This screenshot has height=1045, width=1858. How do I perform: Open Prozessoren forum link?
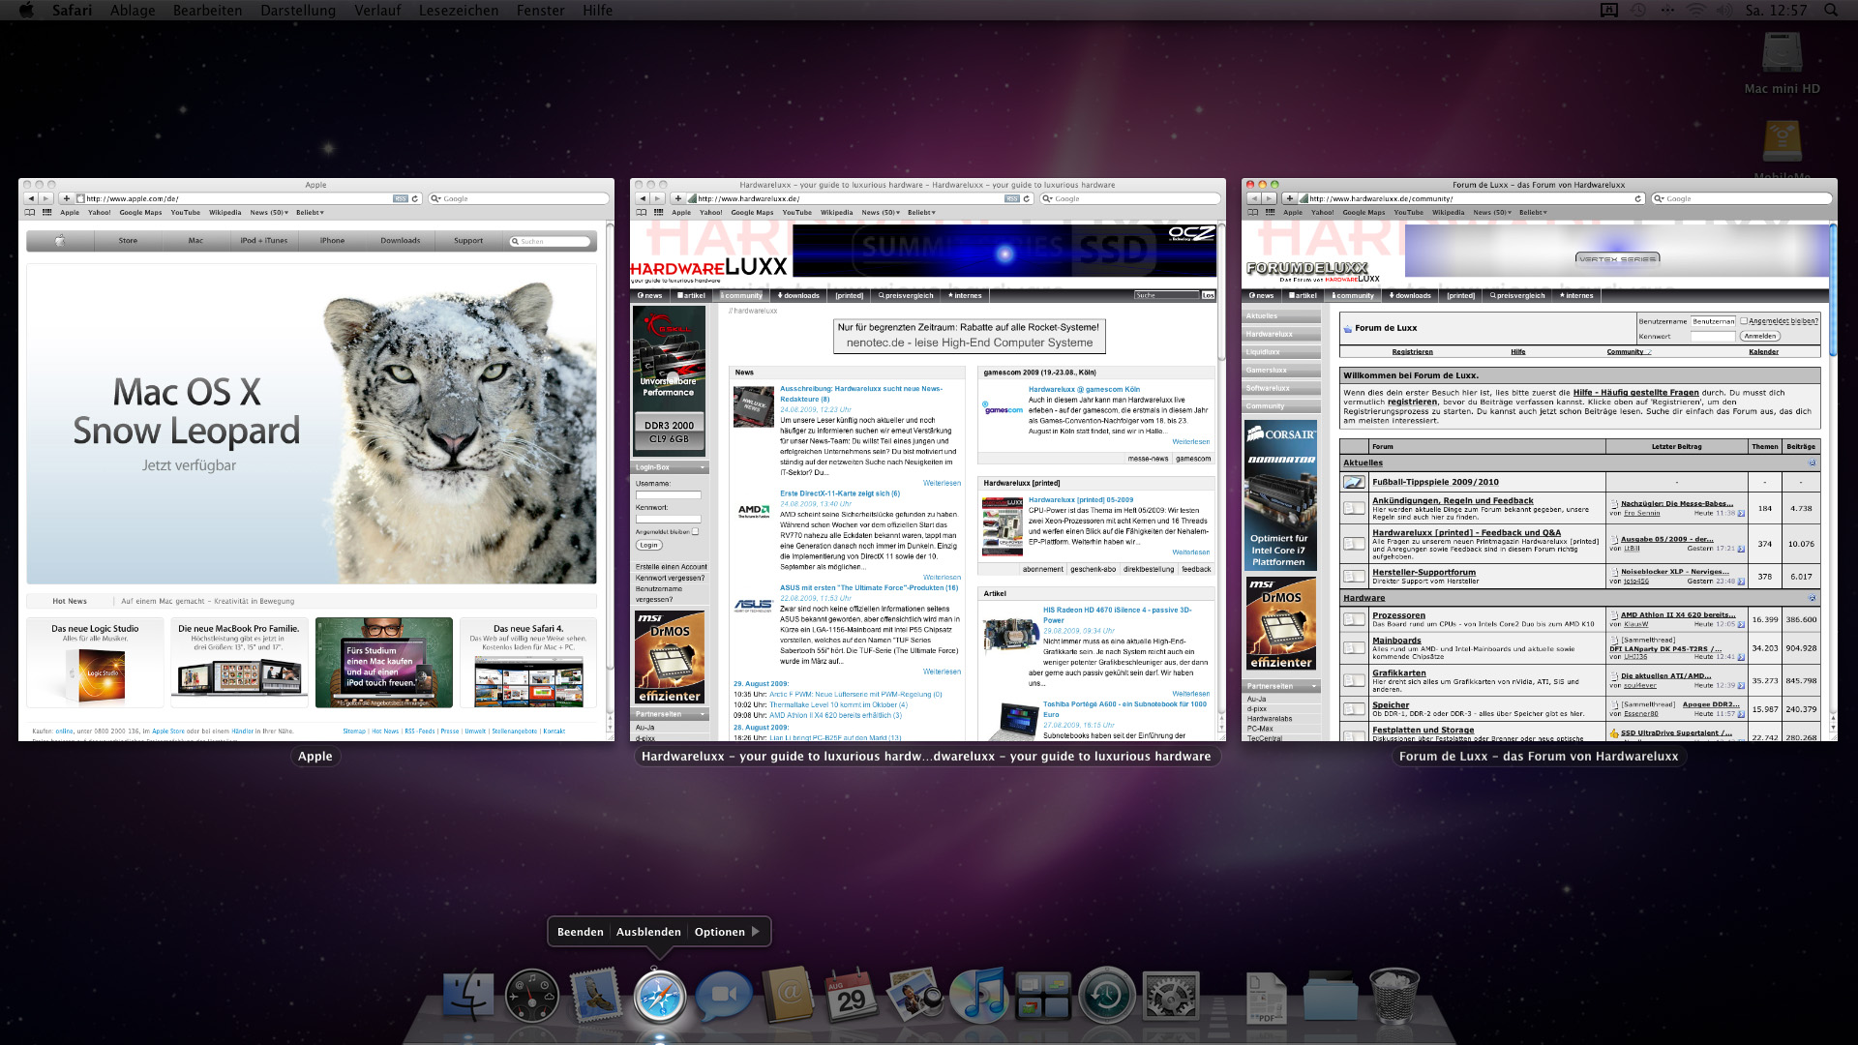click(x=1398, y=615)
